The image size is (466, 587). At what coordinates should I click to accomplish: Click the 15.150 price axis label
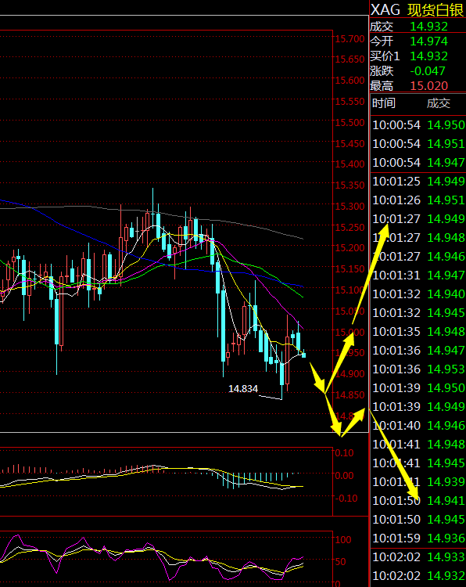pyautogui.click(x=349, y=269)
